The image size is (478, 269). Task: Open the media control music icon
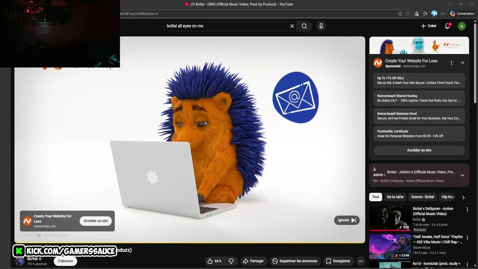click(416, 14)
